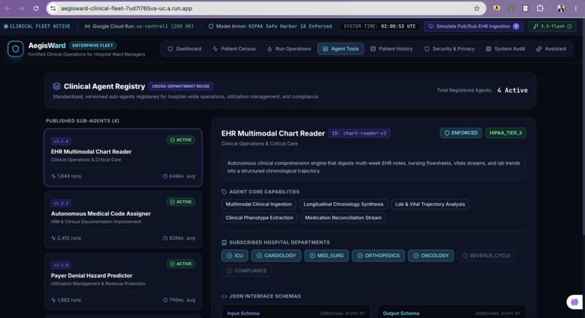Viewport: 585px width, 318px height.
Task: Open the Patient History tab
Action: [391, 49]
